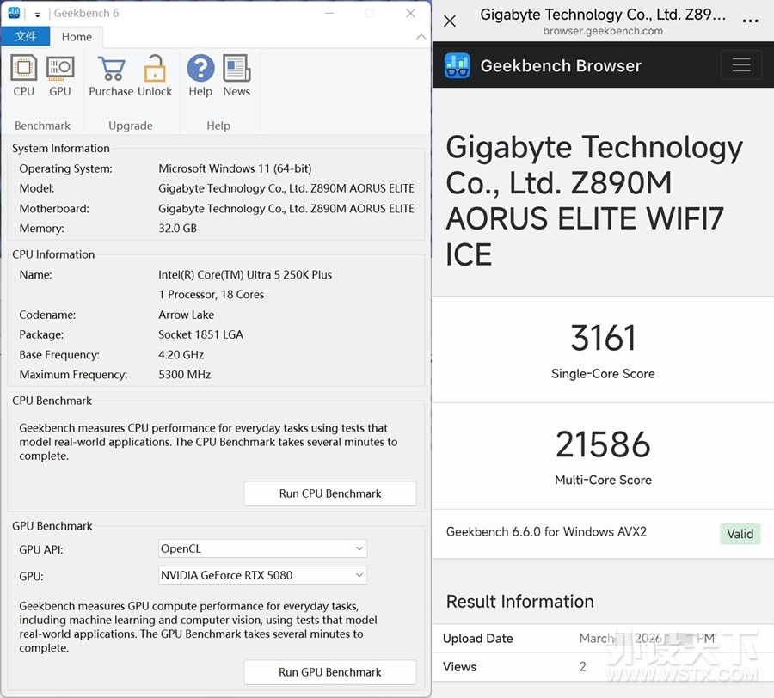Image resolution: width=774 pixels, height=698 pixels.
Task: Click the GPU benchmark ribbon icon
Action: (60, 69)
